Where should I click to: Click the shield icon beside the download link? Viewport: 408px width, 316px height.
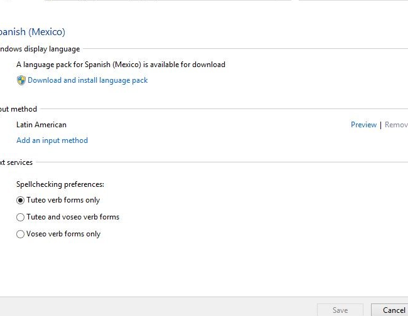[21, 80]
